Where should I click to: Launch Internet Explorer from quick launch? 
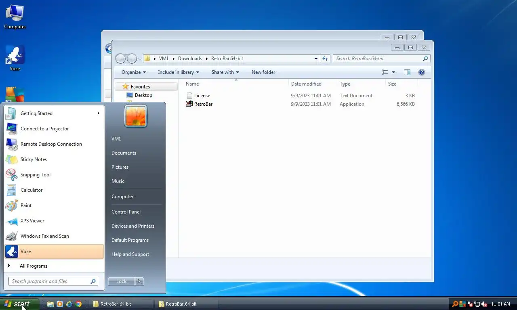coord(69,304)
